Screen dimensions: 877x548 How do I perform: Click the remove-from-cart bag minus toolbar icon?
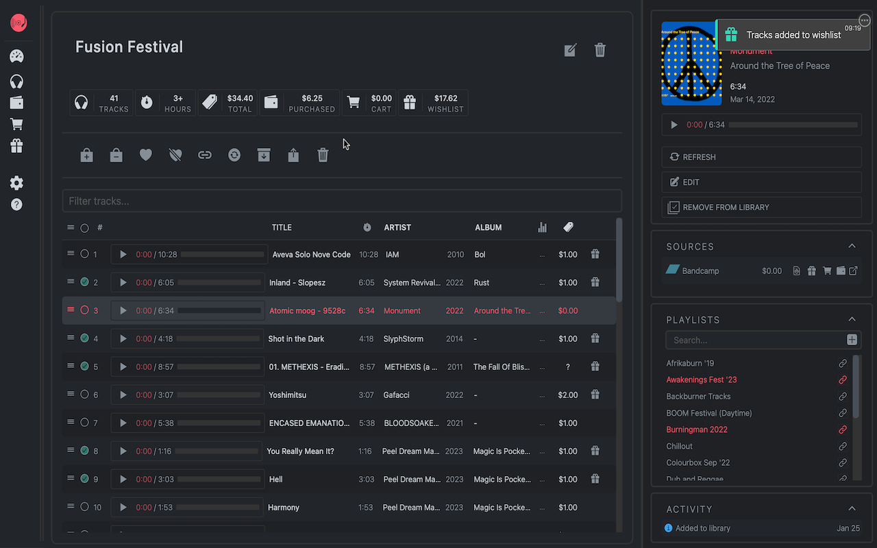(116, 155)
